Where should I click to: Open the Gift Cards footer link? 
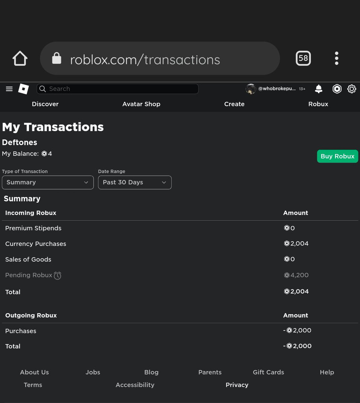click(x=268, y=372)
